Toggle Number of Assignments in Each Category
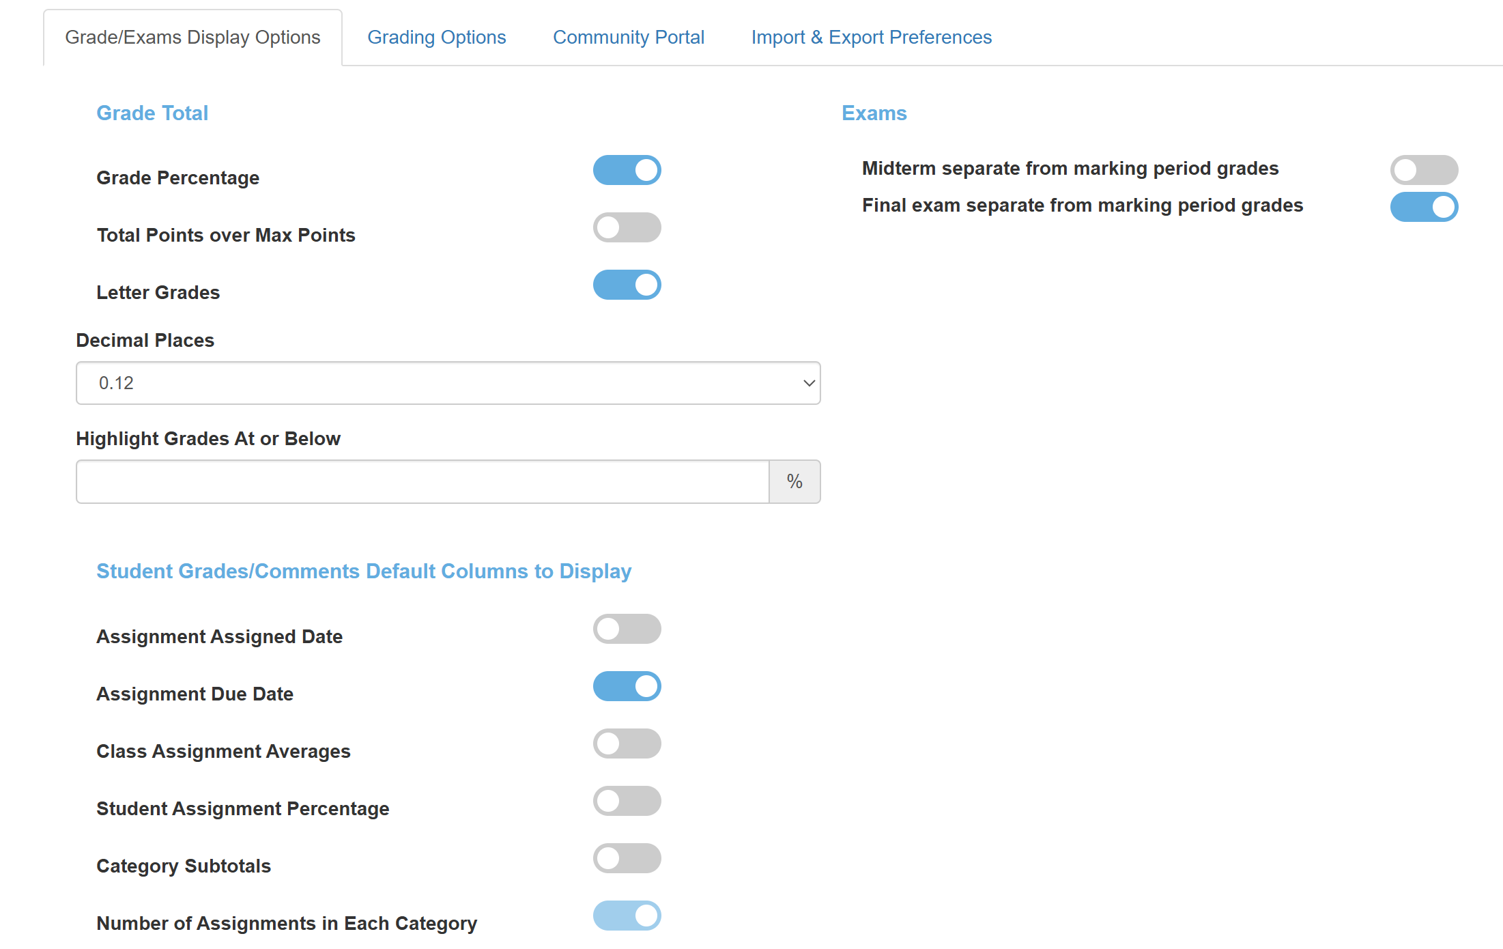 click(627, 916)
